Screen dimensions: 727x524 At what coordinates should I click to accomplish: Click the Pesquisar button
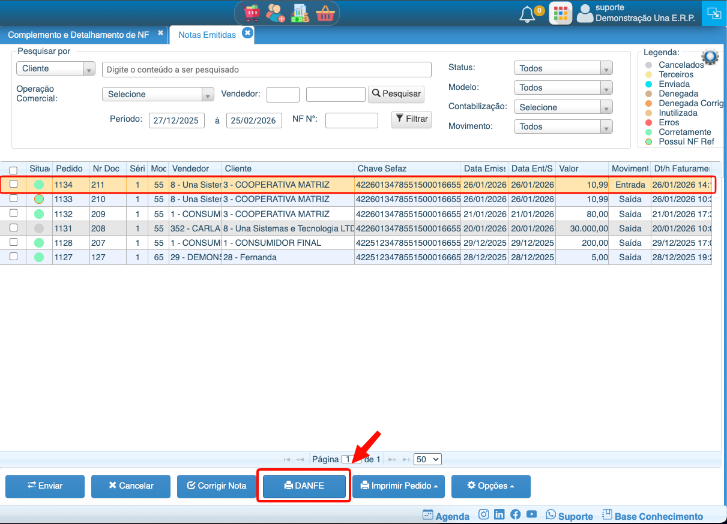pyautogui.click(x=396, y=94)
